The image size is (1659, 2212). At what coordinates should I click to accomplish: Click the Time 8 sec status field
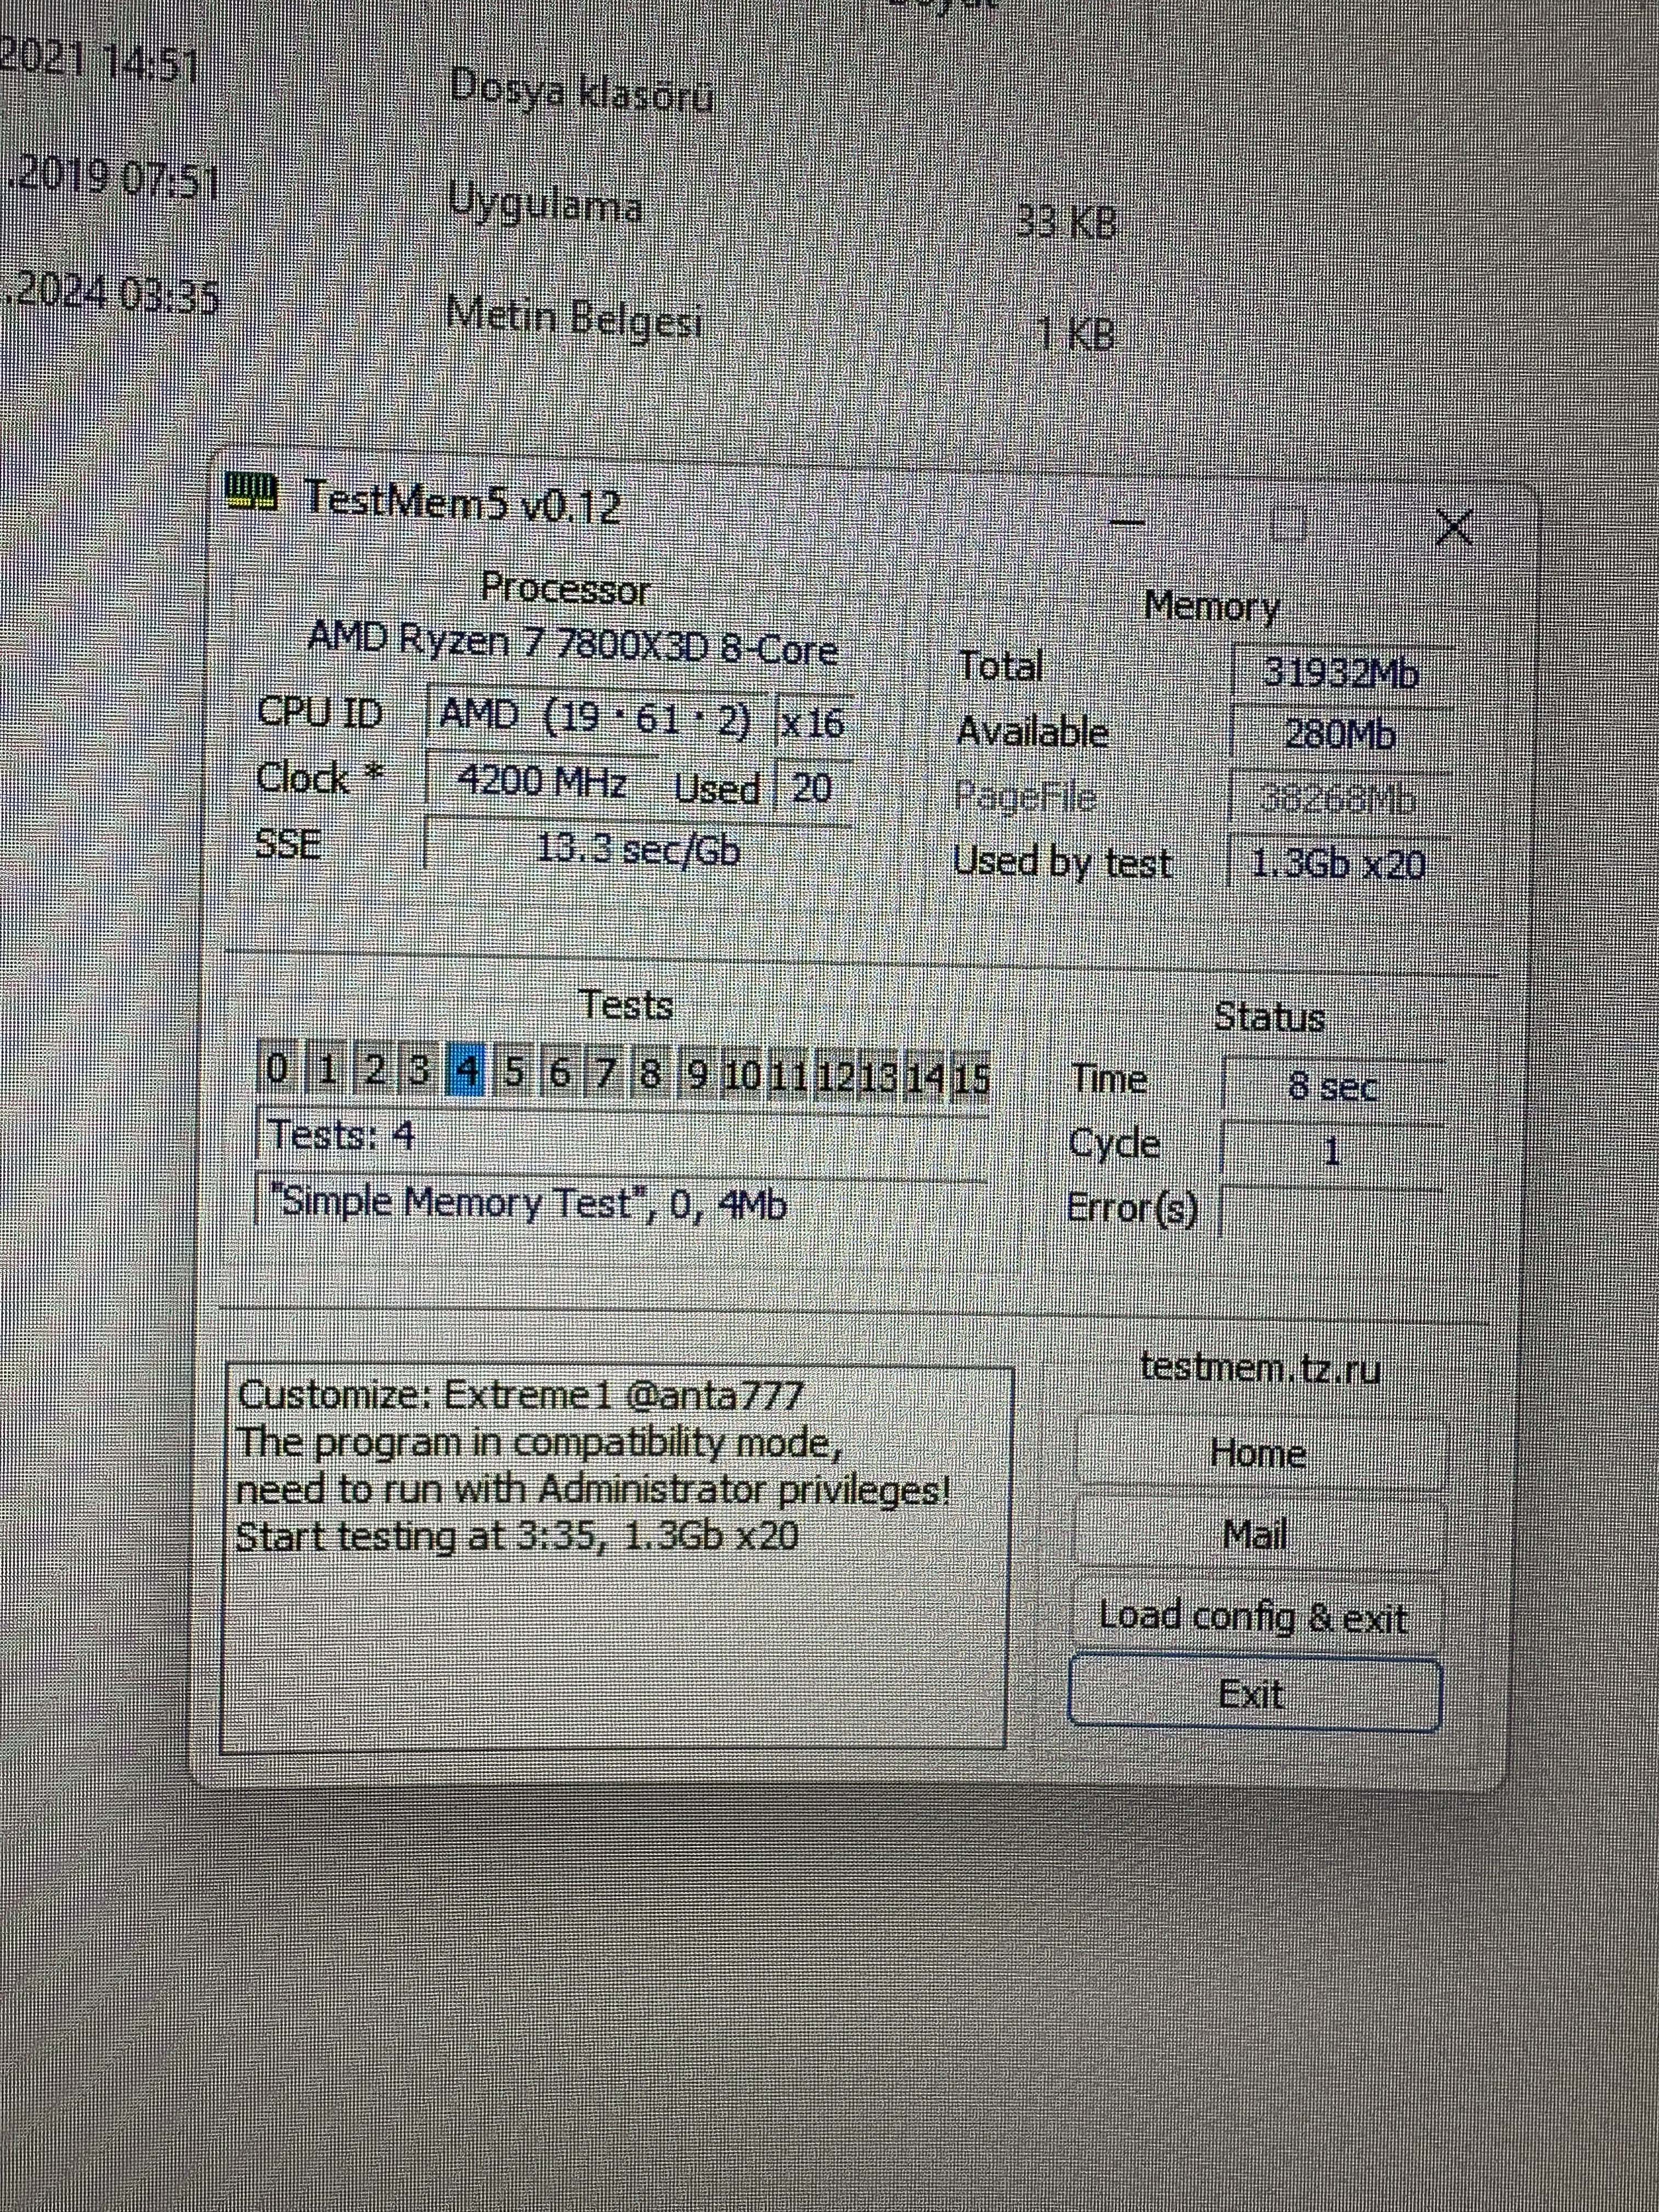coord(1332,1085)
